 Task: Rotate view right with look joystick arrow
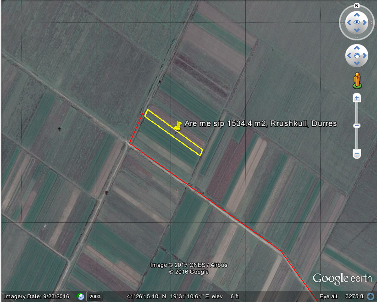pos(365,22)
